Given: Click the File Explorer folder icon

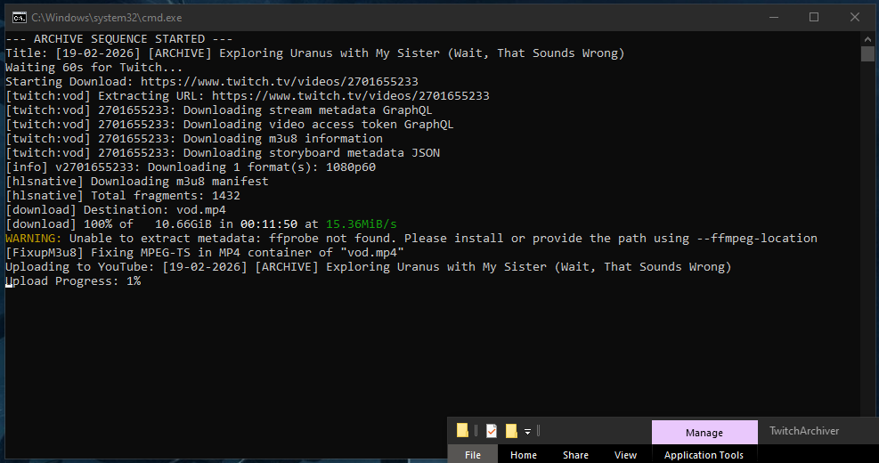Looking at the screenshot, I should coord(462,431).
